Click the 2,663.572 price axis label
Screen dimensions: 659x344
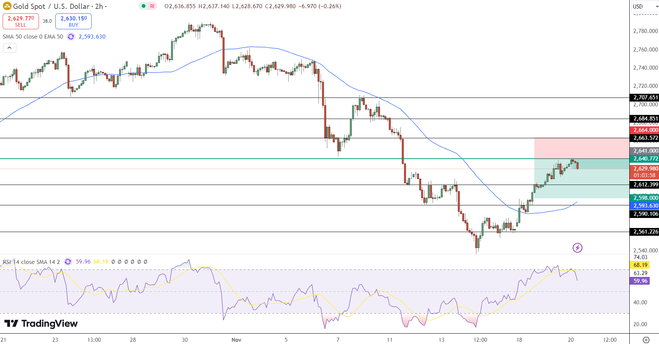(x=645, y=138)
